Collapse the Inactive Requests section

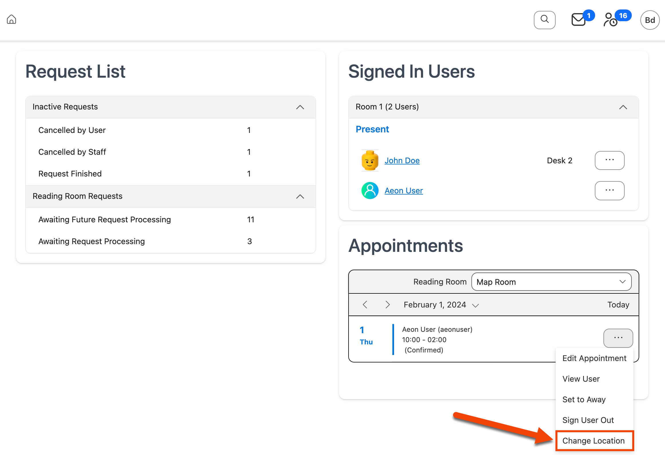300,107
